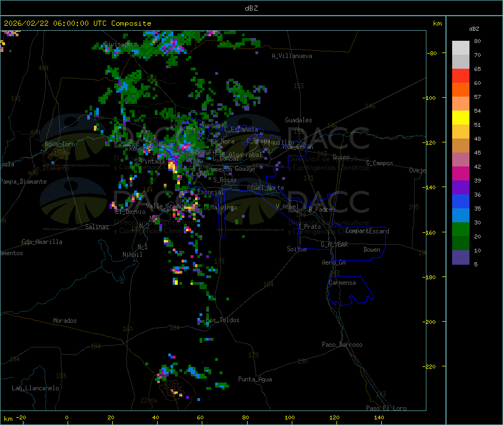Click the Valle_Grande label
Screen dimensions: 503x425
[x=166, y=206]
